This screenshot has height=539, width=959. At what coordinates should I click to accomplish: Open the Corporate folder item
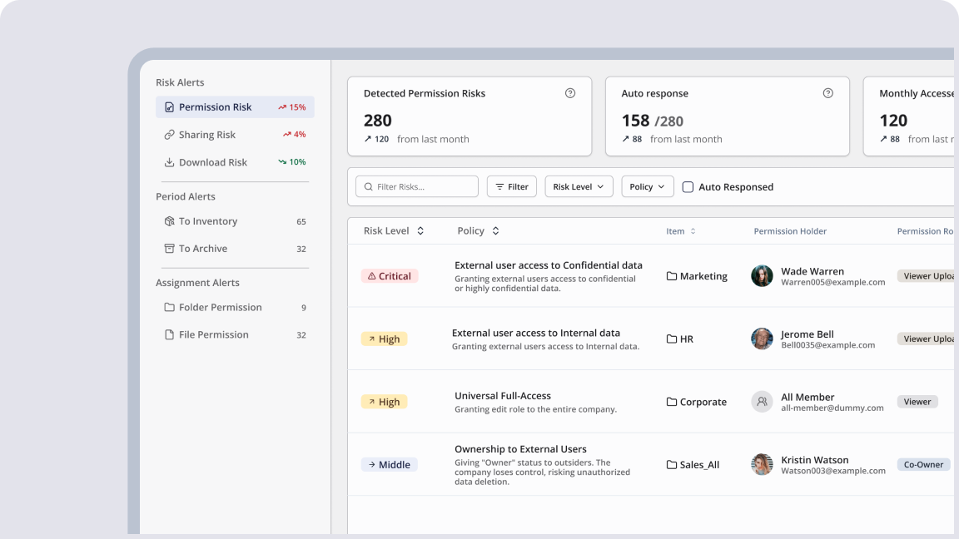click(x=697, y=402)
